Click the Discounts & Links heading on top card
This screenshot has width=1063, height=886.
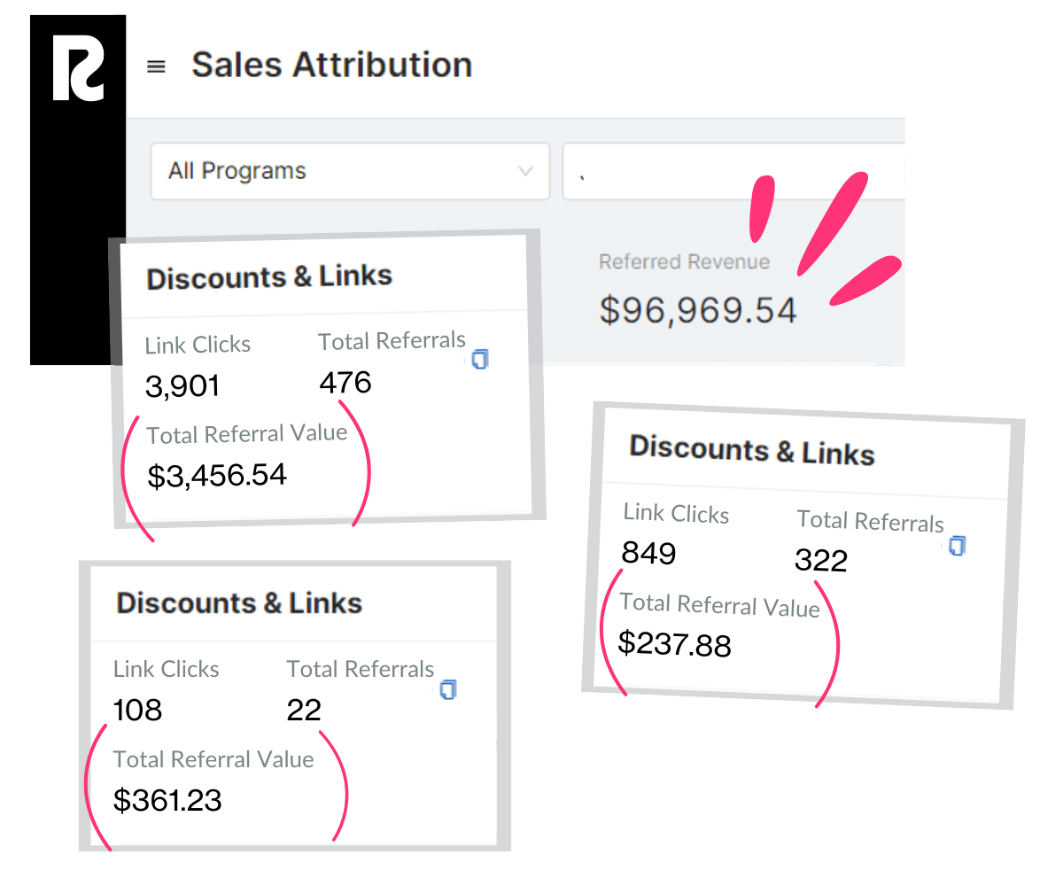click(271, 277)
